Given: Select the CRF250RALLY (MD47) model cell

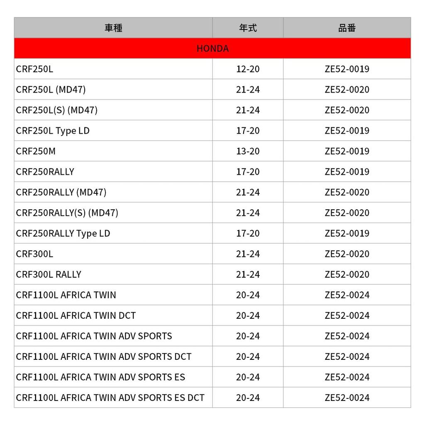Looking at the screenshot, I should pyautogui.click(x=61, y=192).
